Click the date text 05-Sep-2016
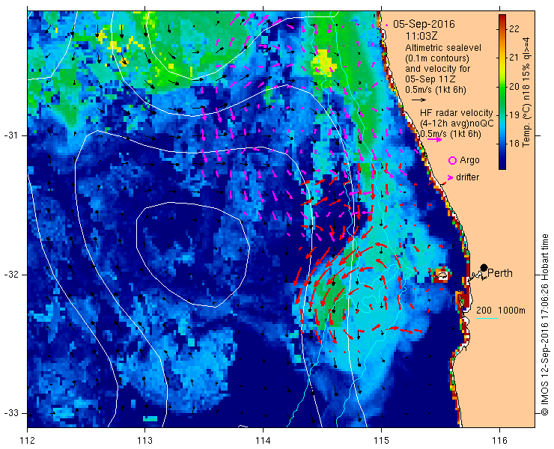 (x=424, y=24)
